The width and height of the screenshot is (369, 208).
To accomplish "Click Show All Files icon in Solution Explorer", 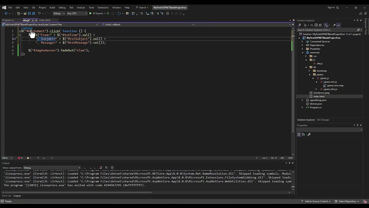I will click(320, 25).
